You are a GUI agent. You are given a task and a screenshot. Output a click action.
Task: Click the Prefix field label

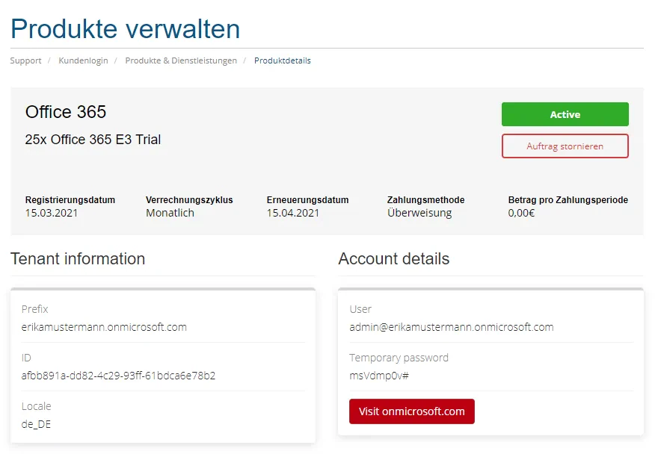click(34, 309)
